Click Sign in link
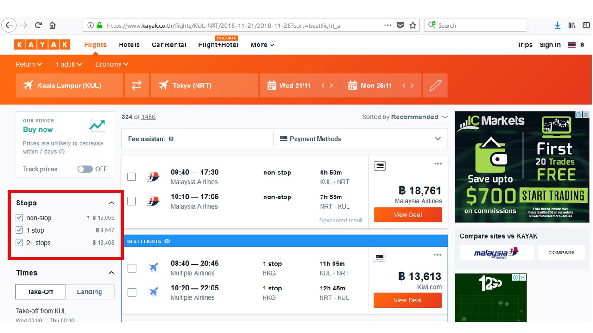 pyautogui.click(x=550, y=45)
